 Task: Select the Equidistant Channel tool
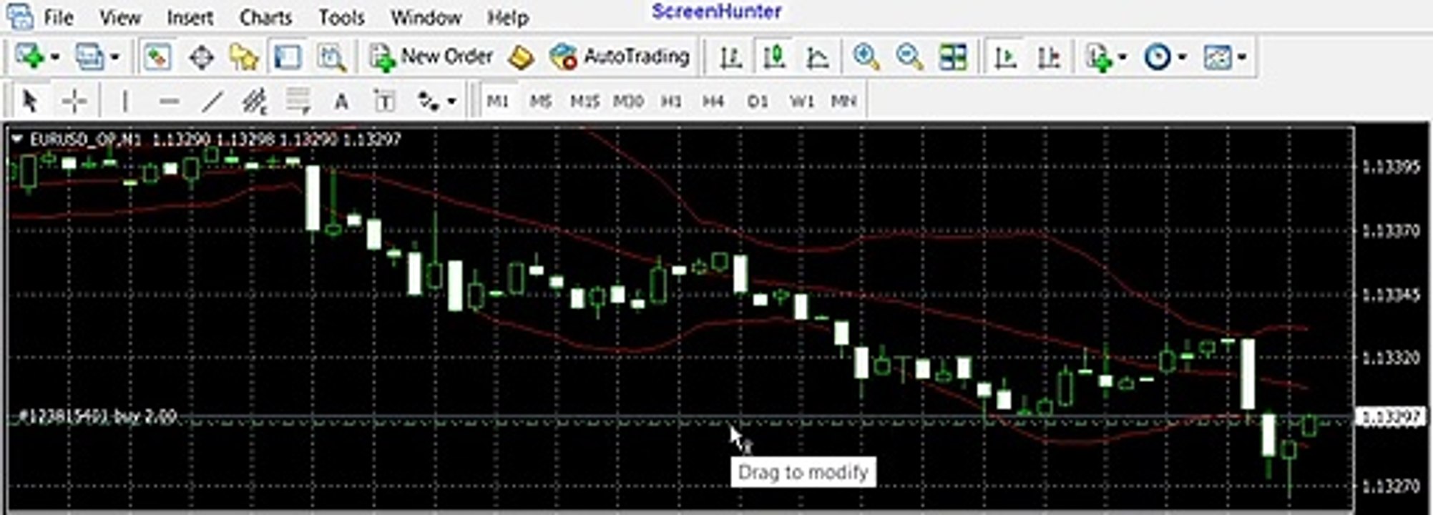(255, 102)
